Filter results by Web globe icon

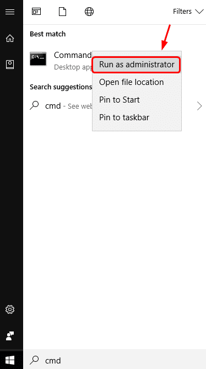coord(89,12)
